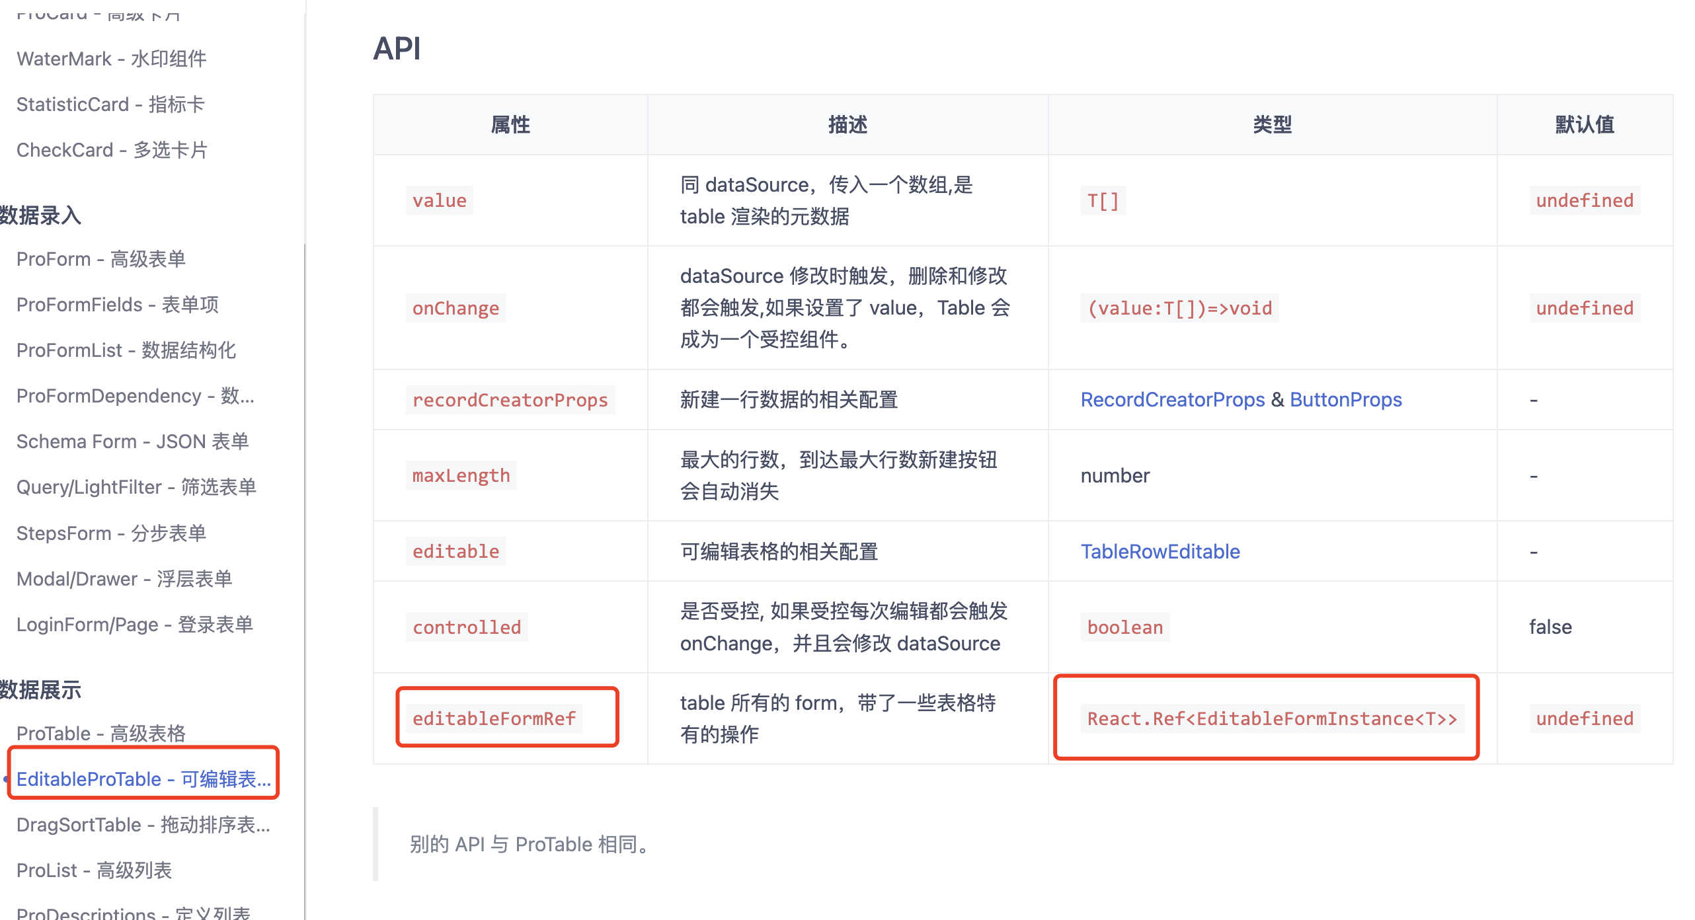Click the circled editableFormRef property code
The width and height of the screenshot is (1695, 920).
494,718
